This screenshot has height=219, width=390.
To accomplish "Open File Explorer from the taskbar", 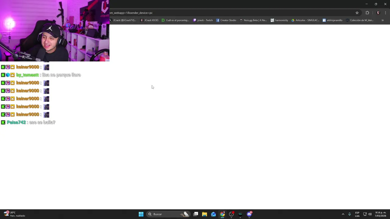I will coord(204,214).
